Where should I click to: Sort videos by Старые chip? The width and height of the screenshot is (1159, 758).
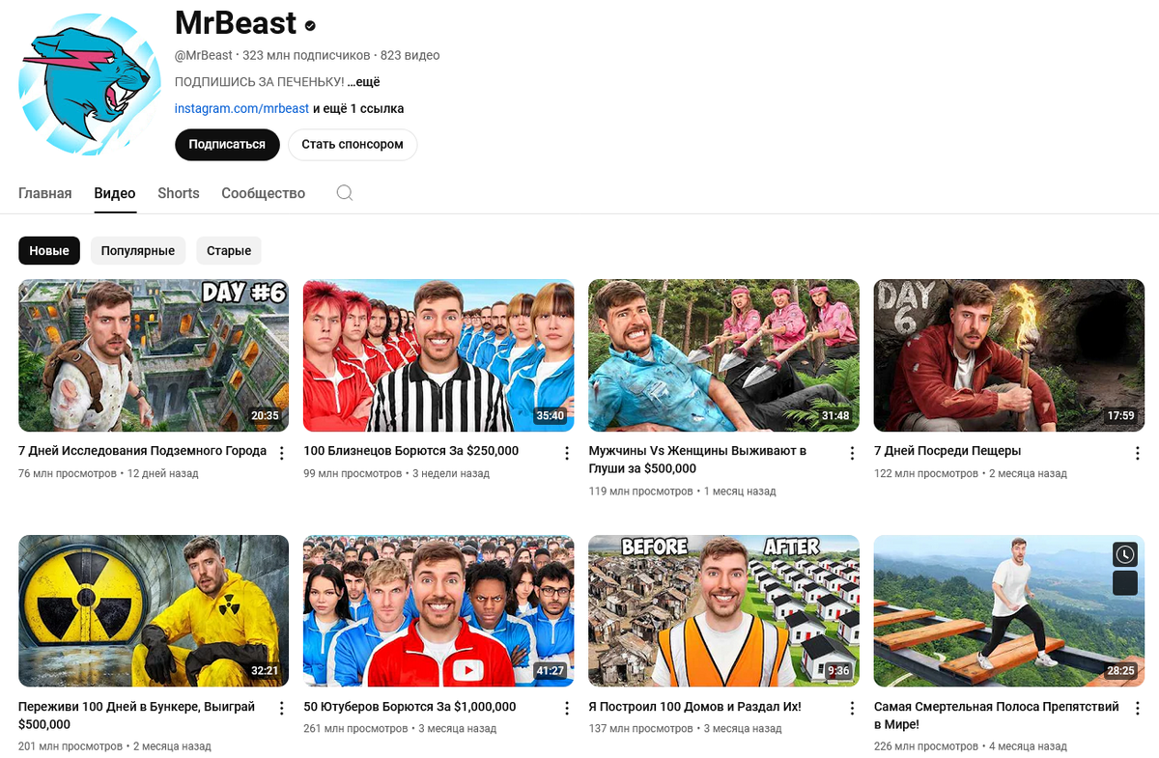229,250
